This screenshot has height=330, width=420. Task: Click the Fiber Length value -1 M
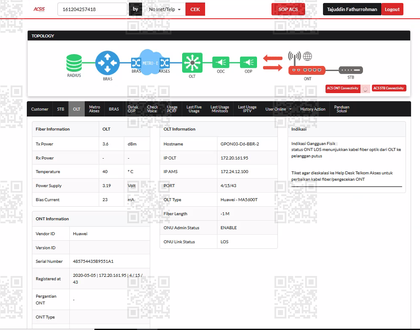tap(225, 213)
